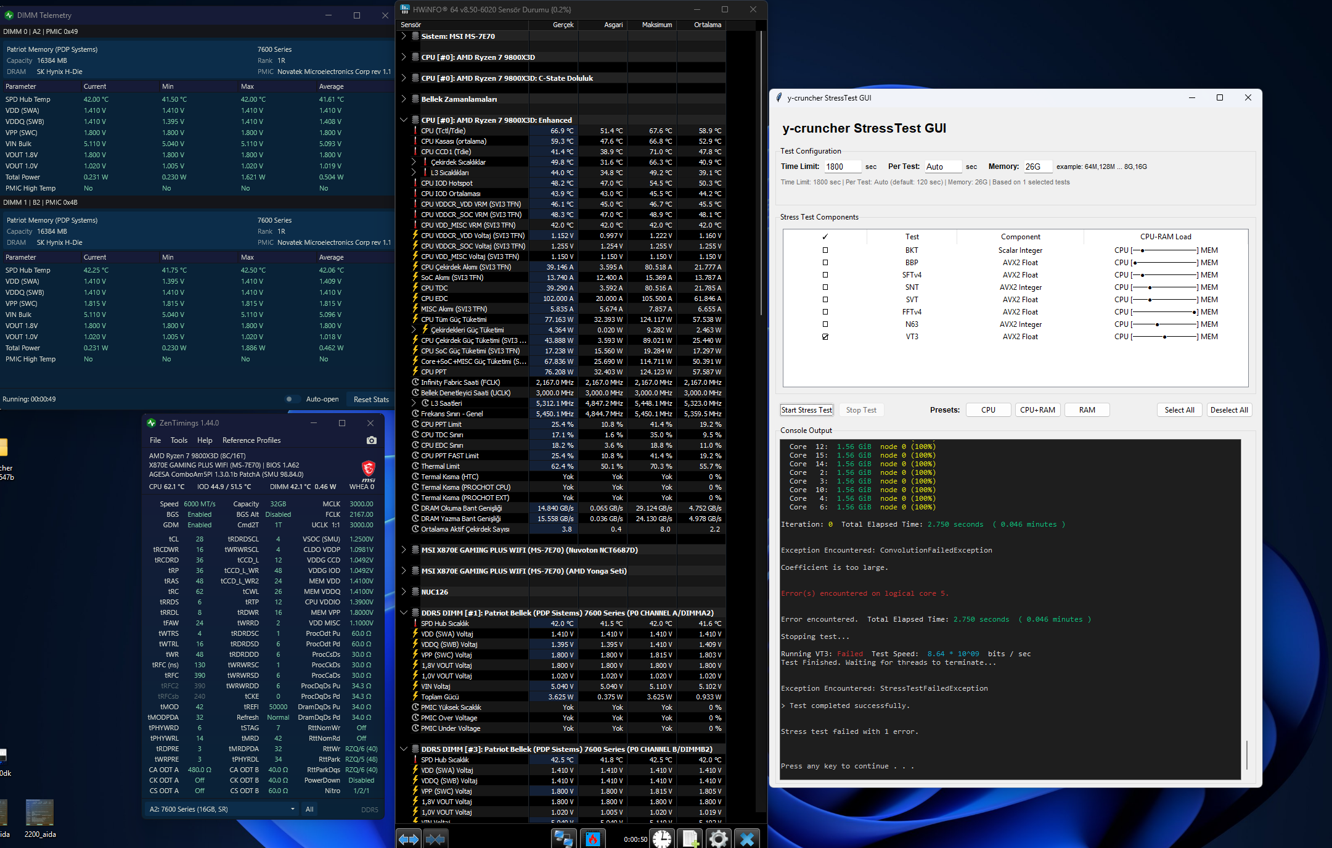
Task: Open the remote network monitors icon in HWiNFO
Action: pos(563,839)
